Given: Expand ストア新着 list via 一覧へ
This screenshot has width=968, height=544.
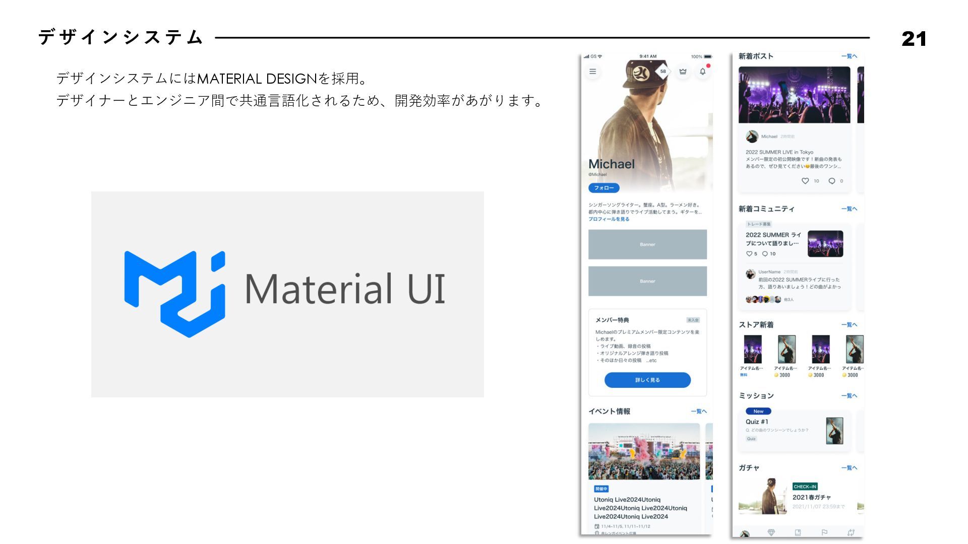Looking at the screenshot, I should click(x=849, y=324).
